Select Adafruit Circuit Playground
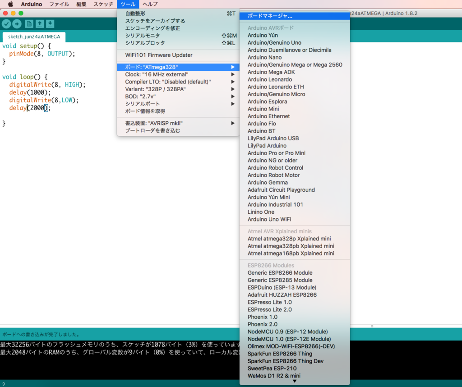 coord(295,190)
